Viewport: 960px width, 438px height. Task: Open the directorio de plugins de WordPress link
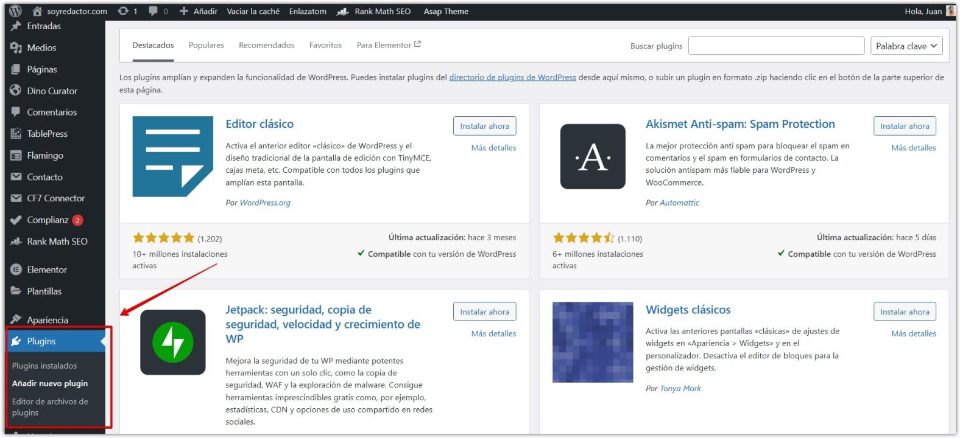coord(512,77)
